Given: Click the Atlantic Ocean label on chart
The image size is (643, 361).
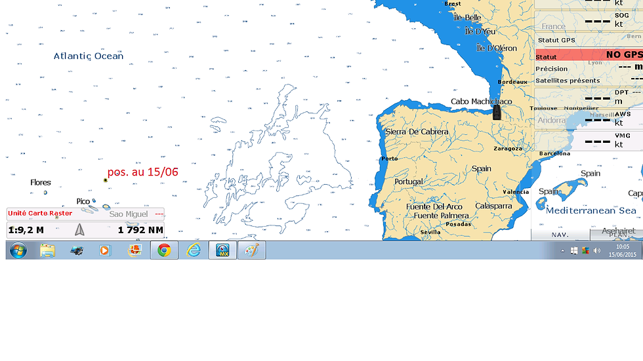Looking at the screenshot, I should click(x=89, y=56).
